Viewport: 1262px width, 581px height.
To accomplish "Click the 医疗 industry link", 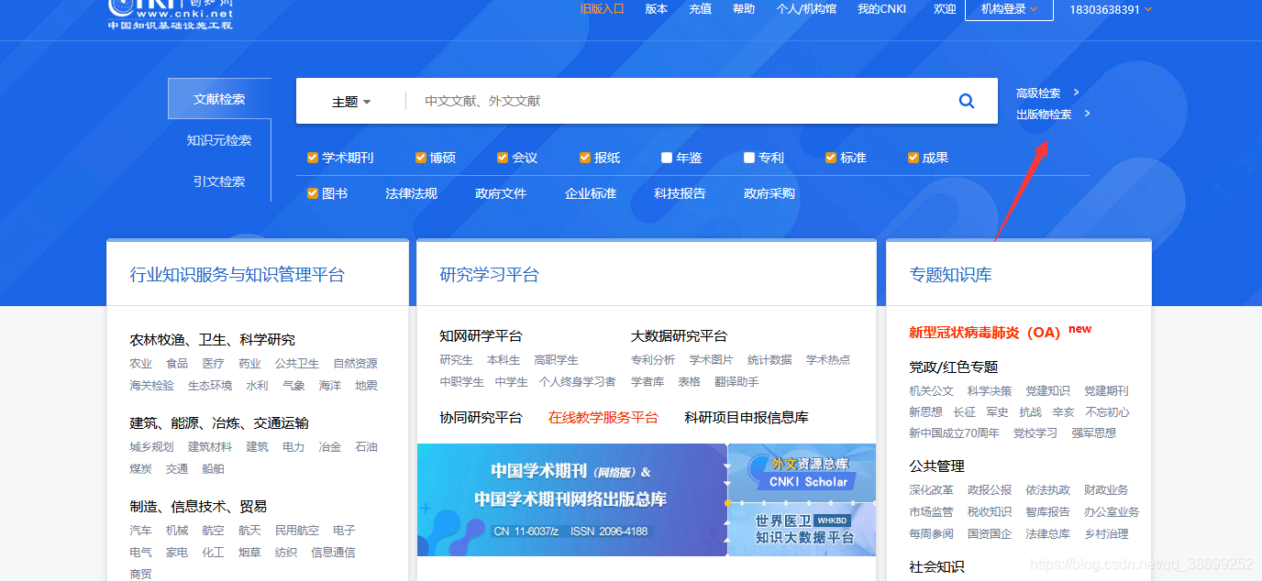I will (214, 364).
